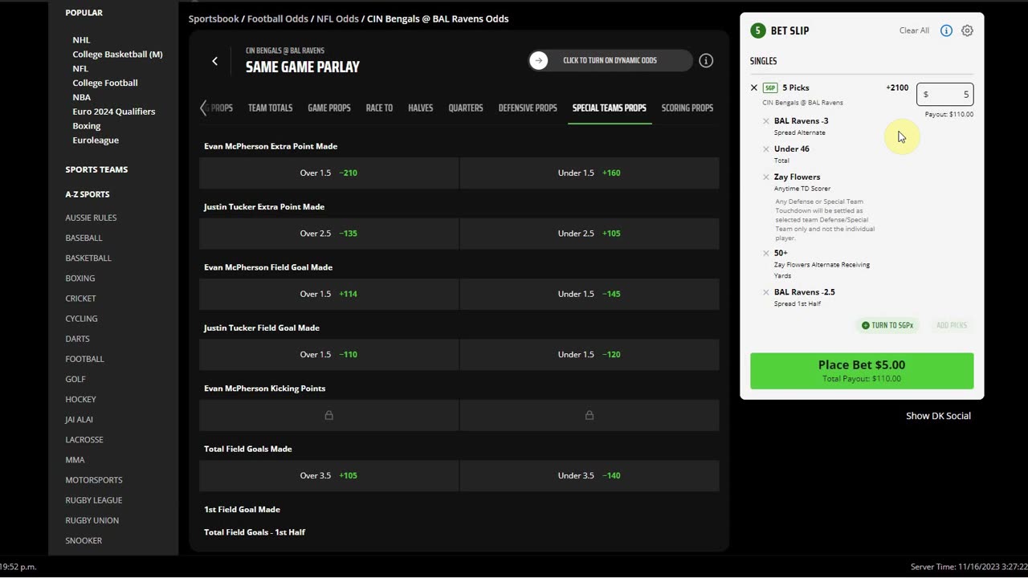This screenshot has height=578, width=1028.
Task: Show DK Social panel
Action: (938, 416)
